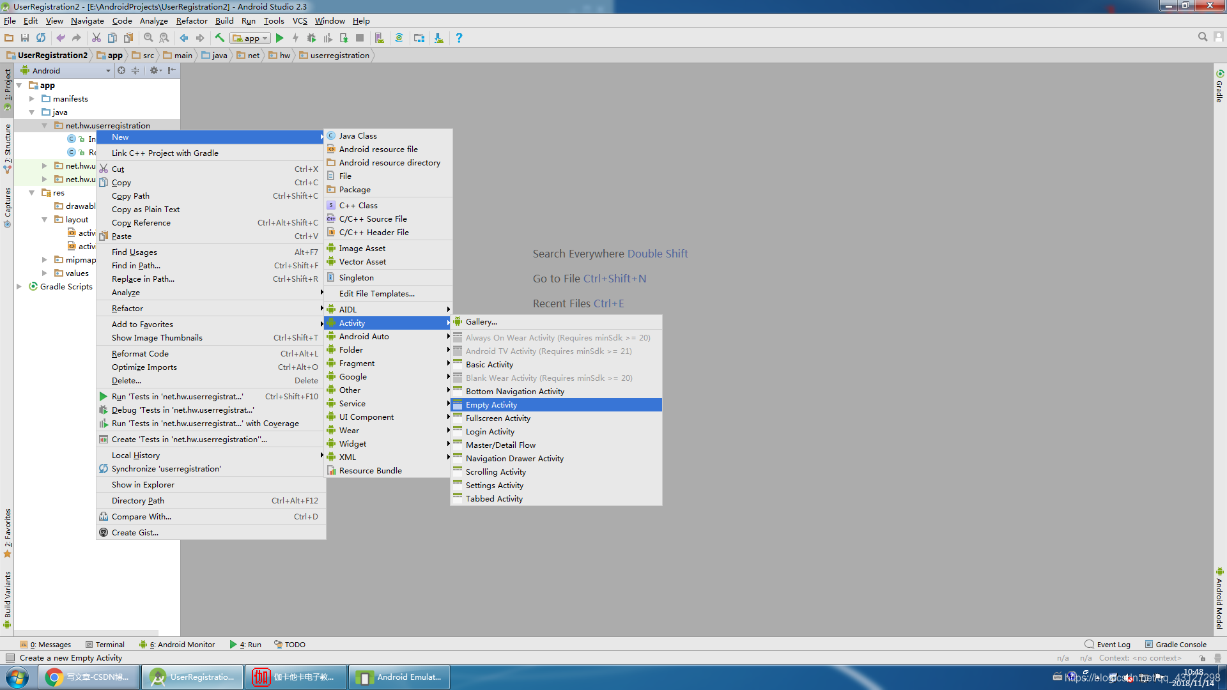Image resolution: width=1227 pixels, height=690 pixels.
Task: Collapse the res tree node
Action: click(x=32, y=192)
